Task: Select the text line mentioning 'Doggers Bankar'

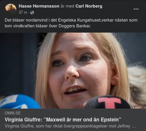Action: pyautogui.click(x=48, y=26)
